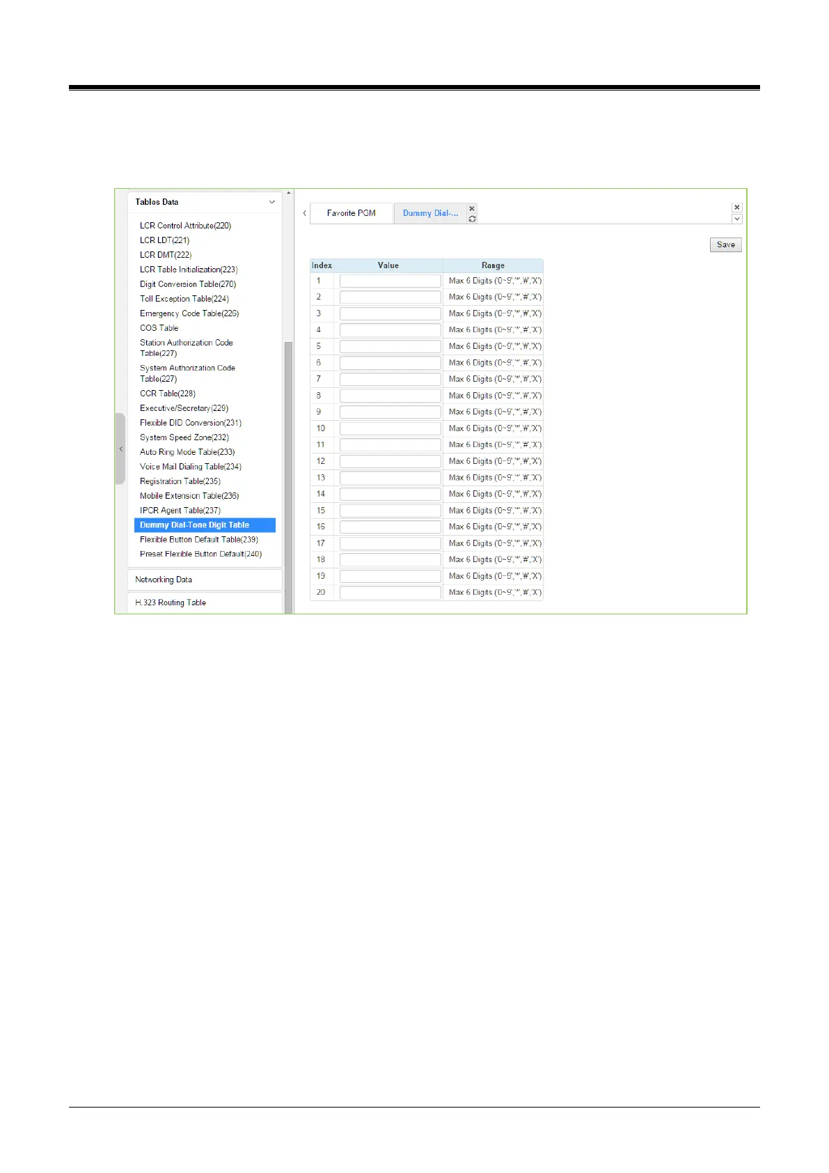Click the Value field for index 19
The image size is (829, 1173).
pos(390,576)
